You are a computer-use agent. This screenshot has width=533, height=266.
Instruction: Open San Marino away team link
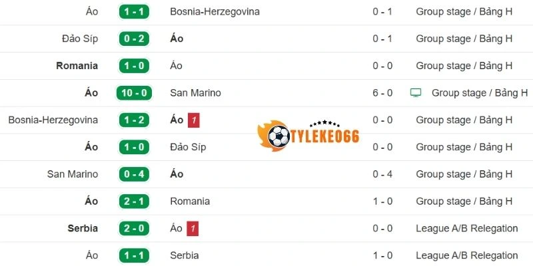[195, 93]
